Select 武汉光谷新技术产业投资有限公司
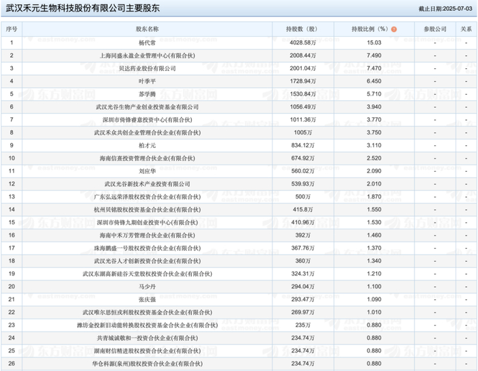The image size is (478, 371). (147, 184)
